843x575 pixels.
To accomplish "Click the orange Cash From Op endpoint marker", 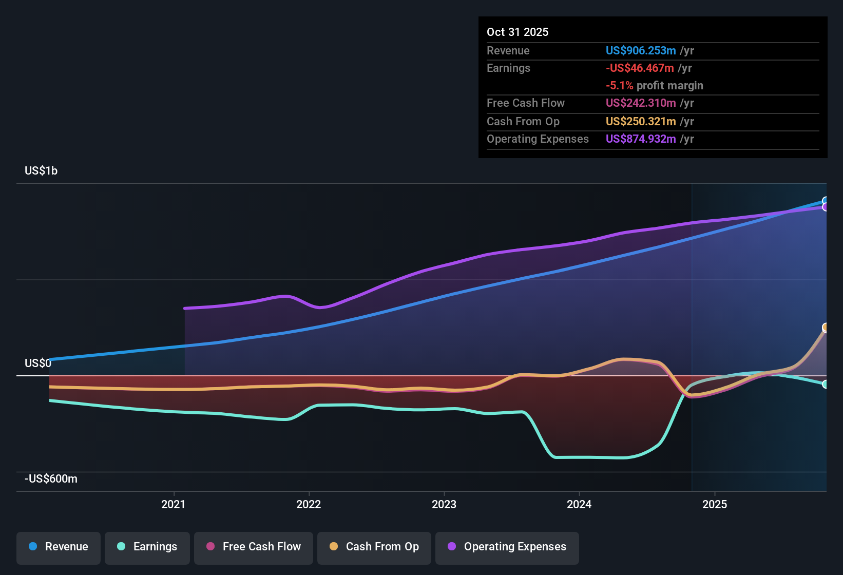I will (x=826, y=327).
